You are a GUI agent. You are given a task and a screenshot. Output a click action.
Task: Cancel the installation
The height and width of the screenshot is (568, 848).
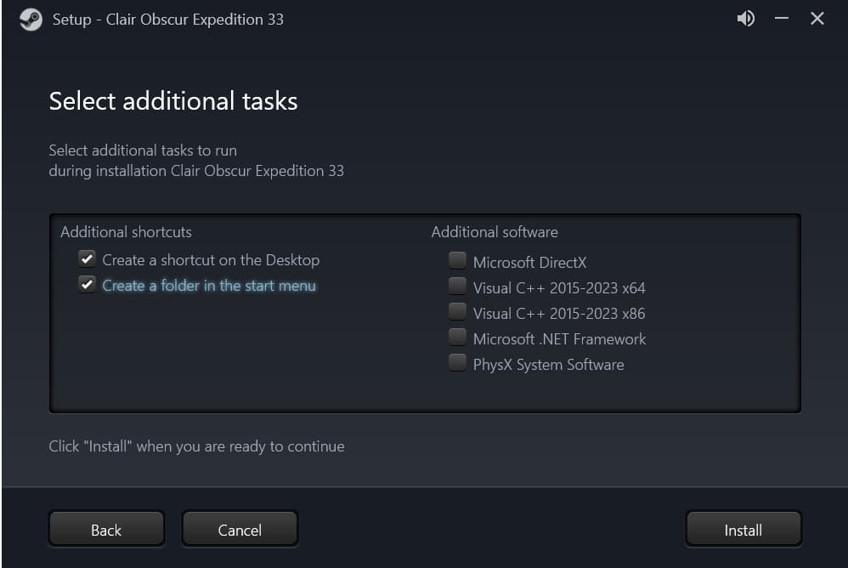pyautogui.click(x=240, y=530)
